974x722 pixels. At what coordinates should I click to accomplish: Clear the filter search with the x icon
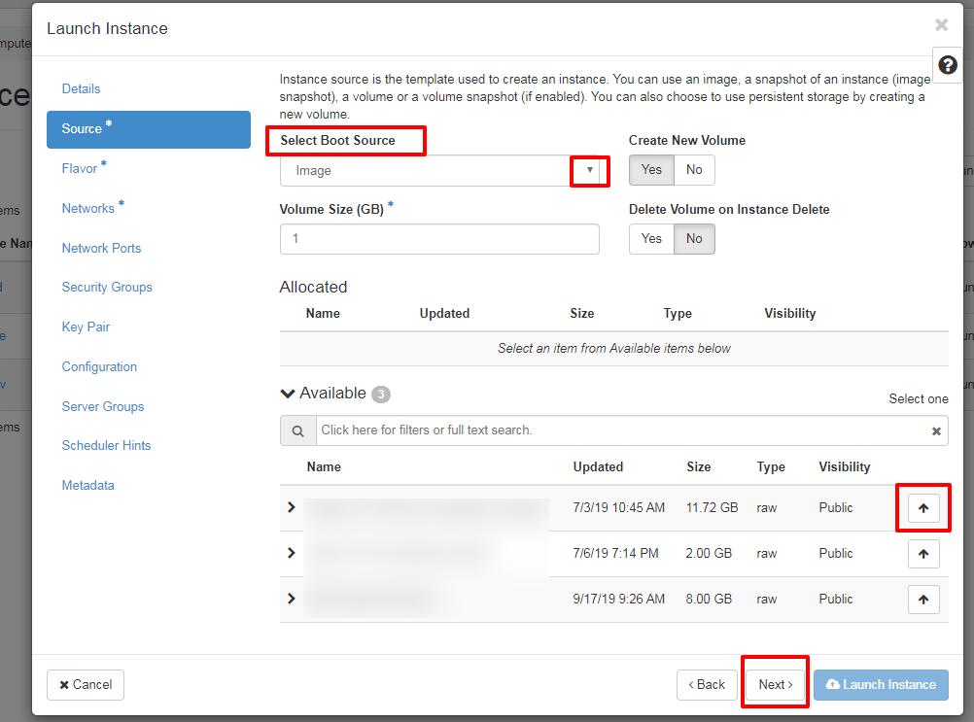click(936, 430)
